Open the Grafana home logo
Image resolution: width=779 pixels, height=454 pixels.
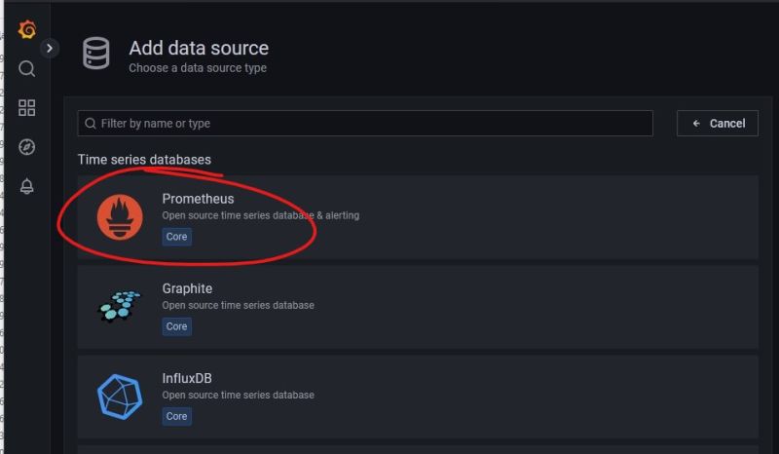(27, 29)
